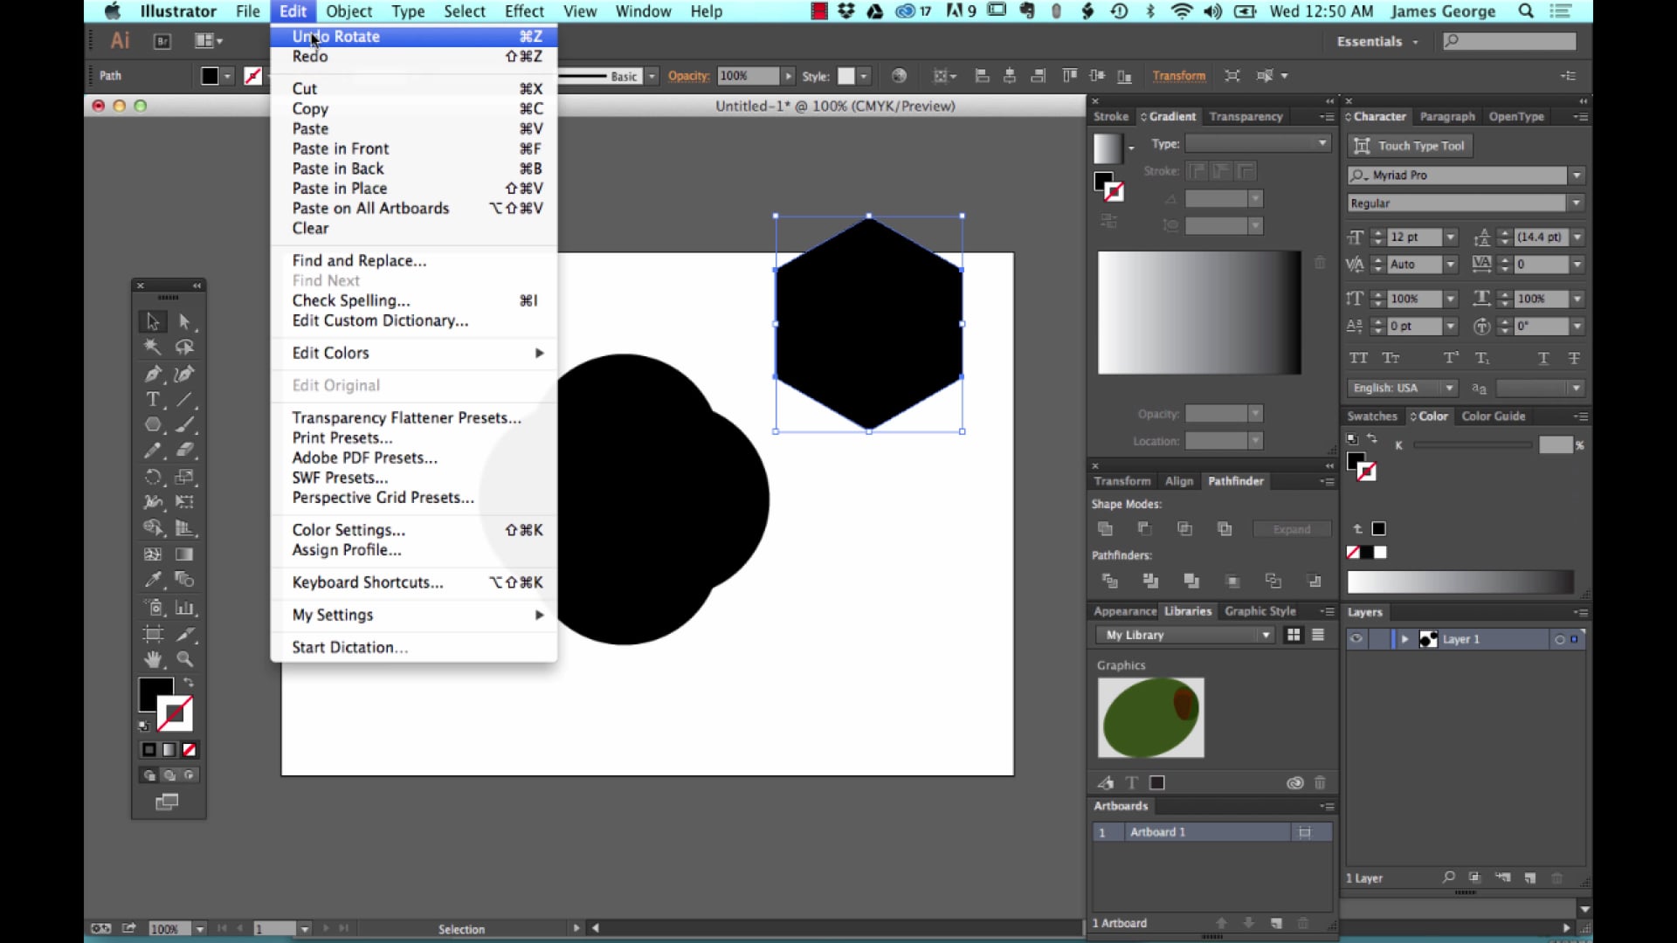The height and width of the screenshot is (943, 1677).
Task: Toggle Underline formatting
Action: click(1543, 358)
